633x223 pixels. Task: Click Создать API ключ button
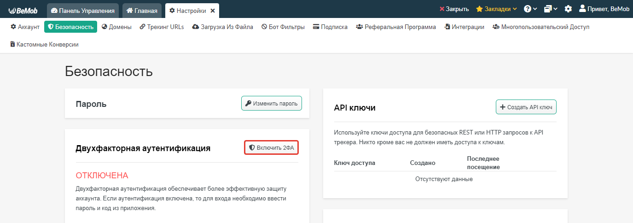526,107
